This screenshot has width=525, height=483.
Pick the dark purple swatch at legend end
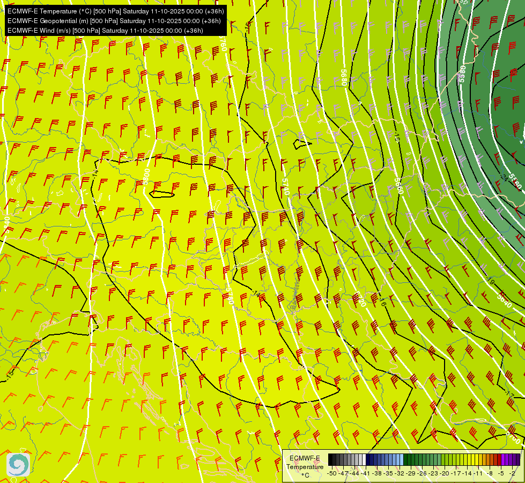519,459
